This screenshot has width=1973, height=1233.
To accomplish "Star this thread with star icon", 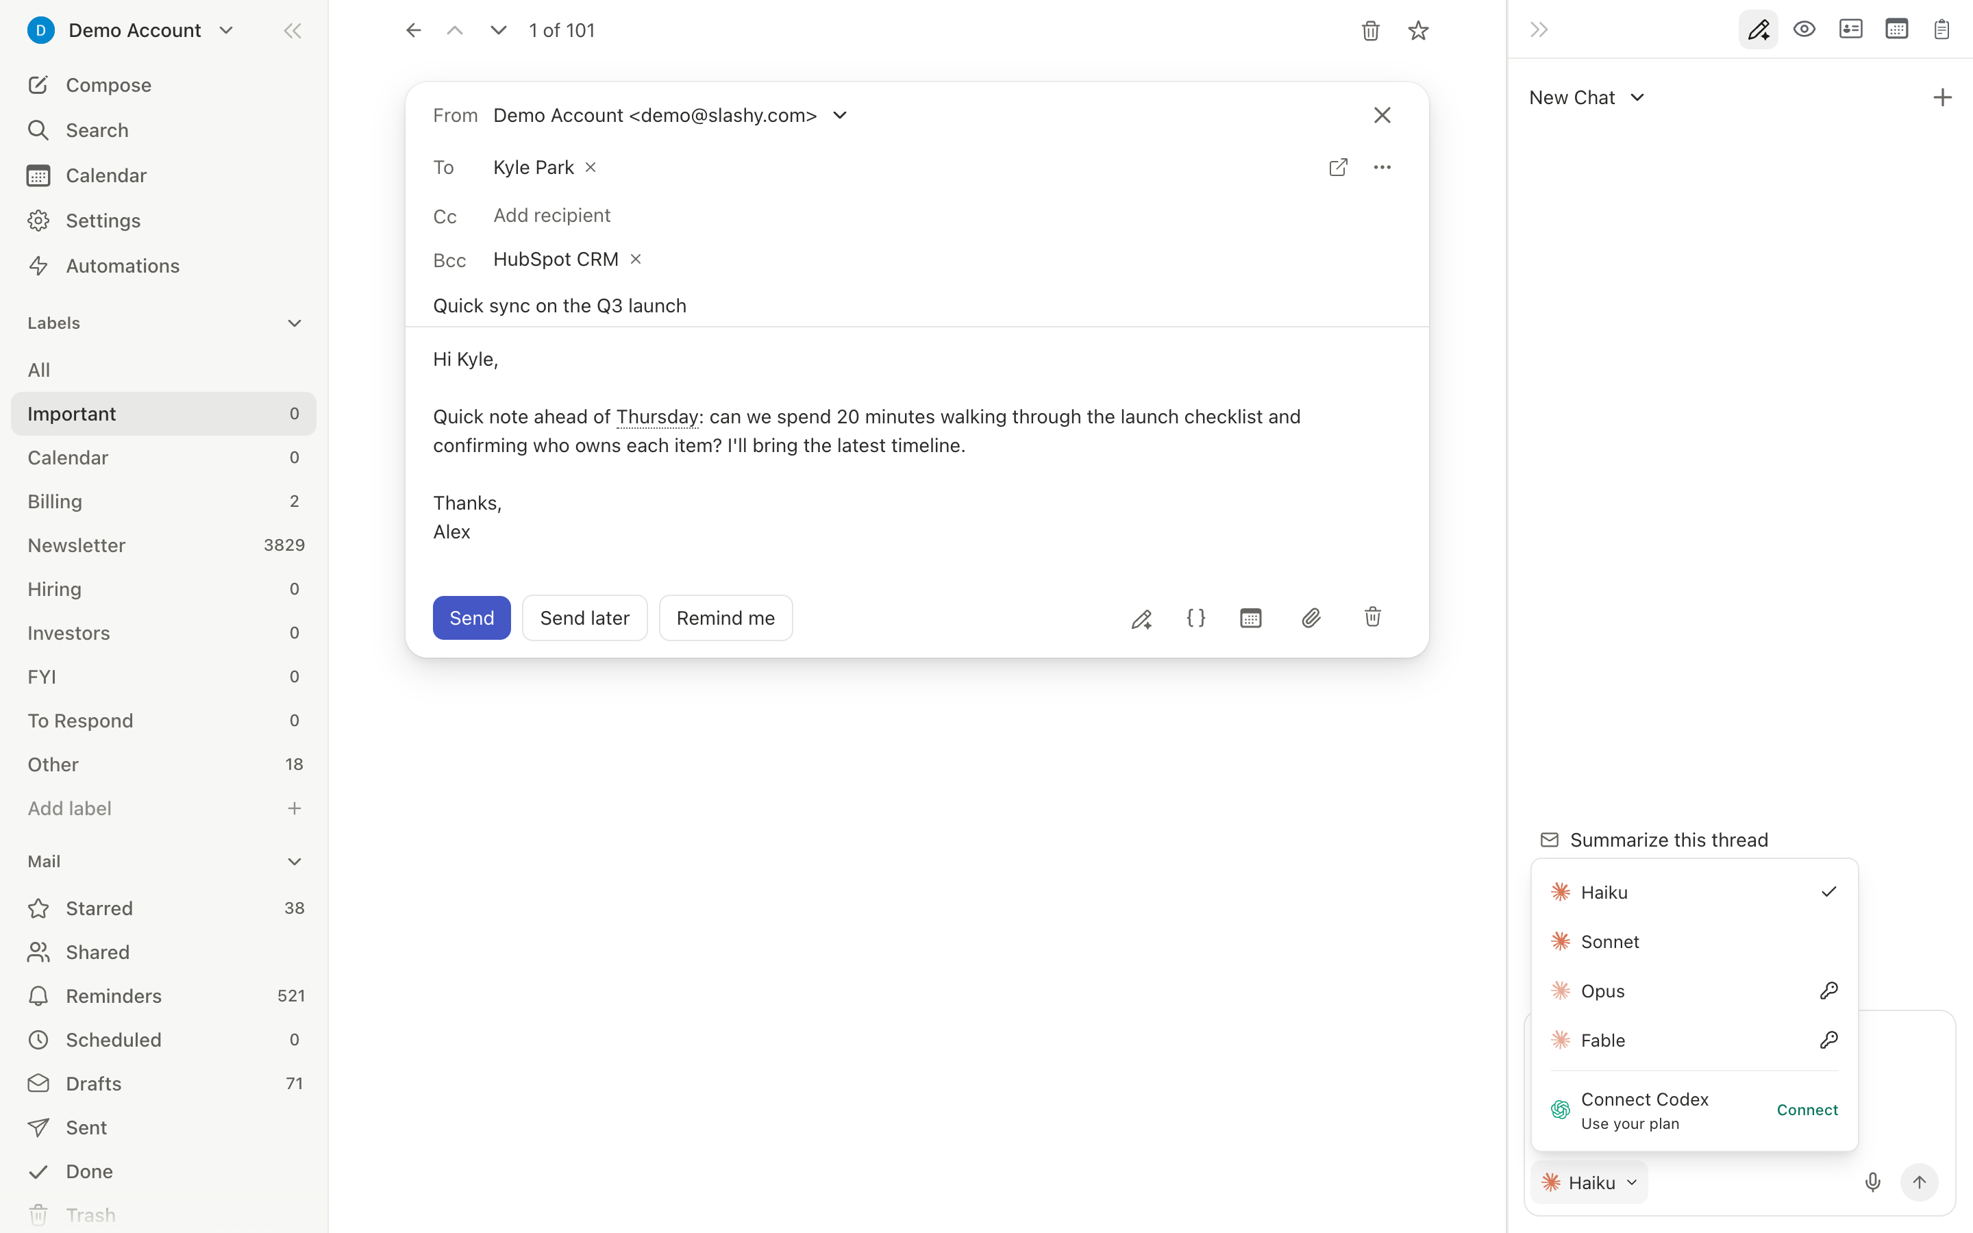I will (x=1418, y=31).
